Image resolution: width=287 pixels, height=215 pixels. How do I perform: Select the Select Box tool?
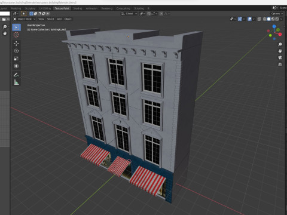coord(16,27)
